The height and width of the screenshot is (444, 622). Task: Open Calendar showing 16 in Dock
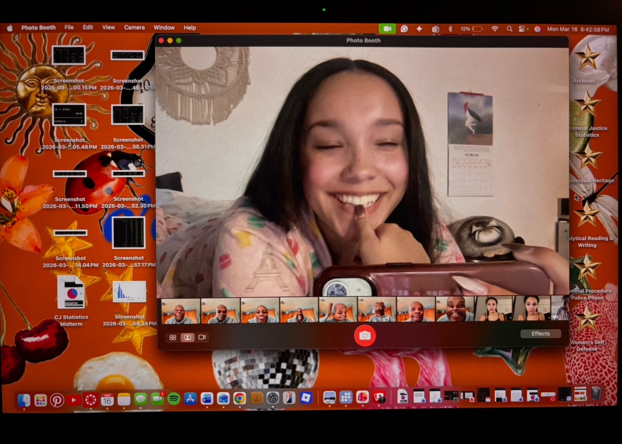(107, 400)
